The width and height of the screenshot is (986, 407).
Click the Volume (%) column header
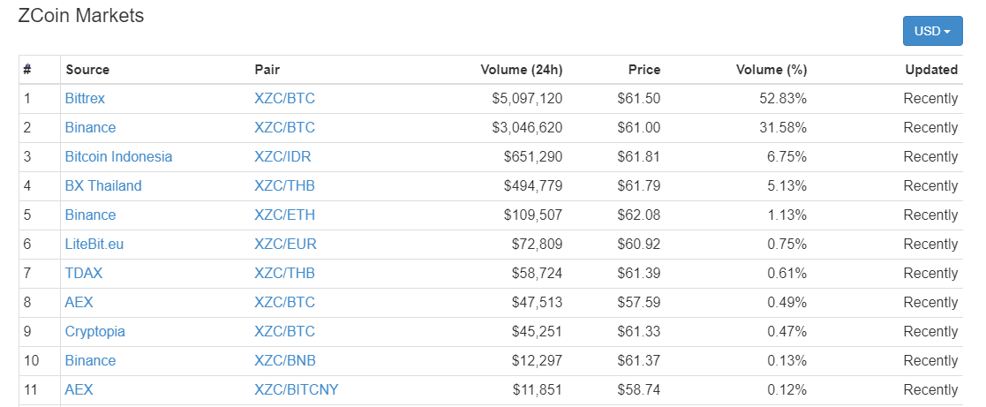[771, 70]
